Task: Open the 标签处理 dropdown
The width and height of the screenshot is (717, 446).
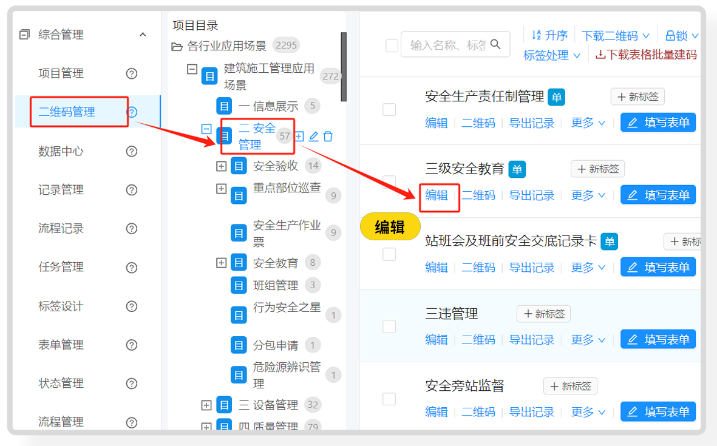Action: pos(552,55)
